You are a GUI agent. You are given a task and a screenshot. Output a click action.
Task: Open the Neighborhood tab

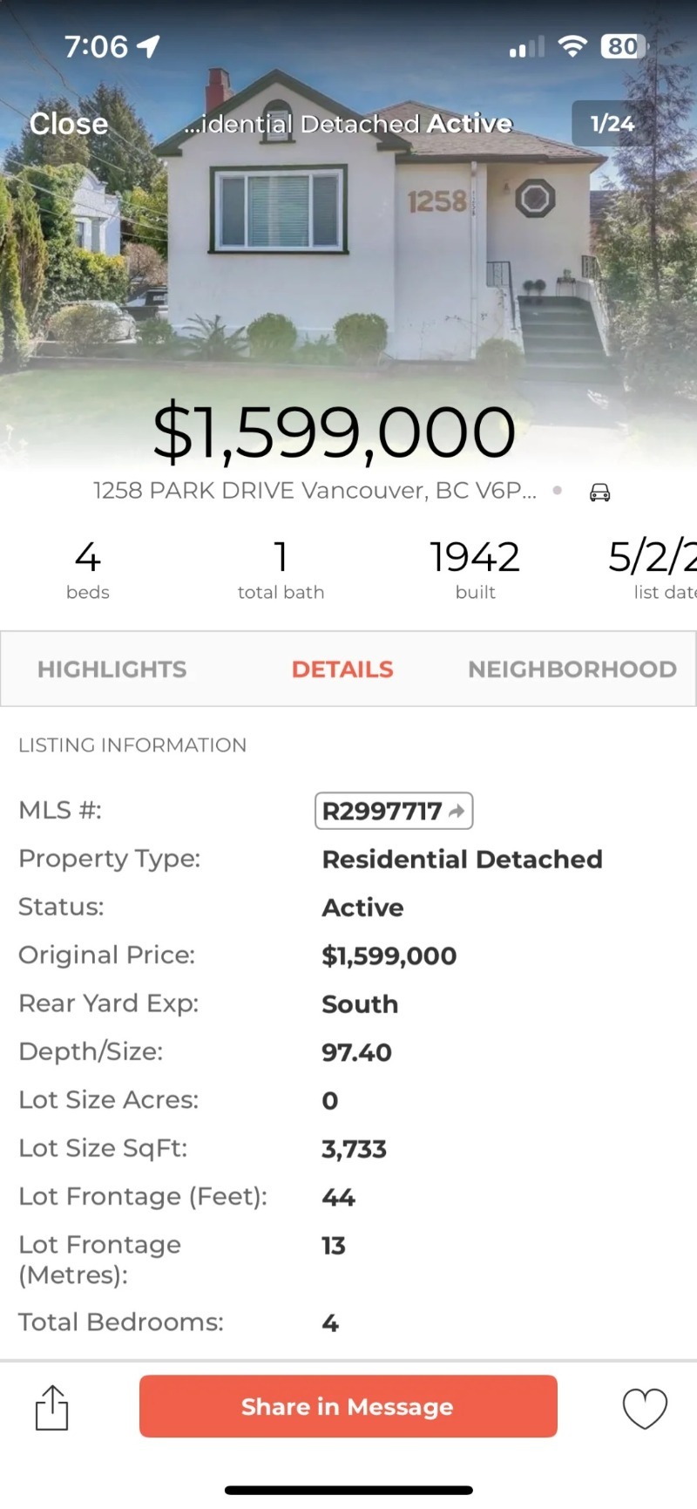(x=572, y=670)
